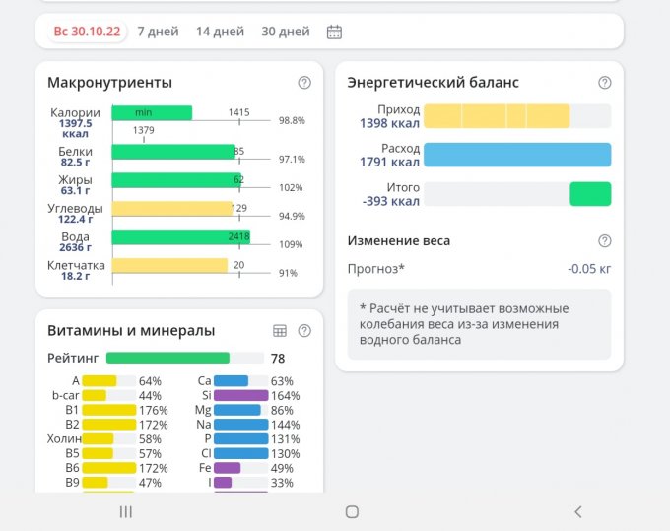The width and height of the screenshot is (670, 531).
Task: Switch to the 30 дней period
Action: [x=285, y=32]
